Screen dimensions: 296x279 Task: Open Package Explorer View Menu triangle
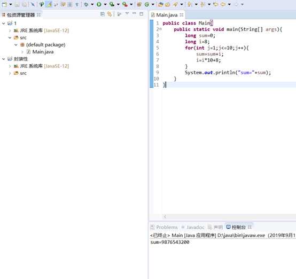coord(127,13)
